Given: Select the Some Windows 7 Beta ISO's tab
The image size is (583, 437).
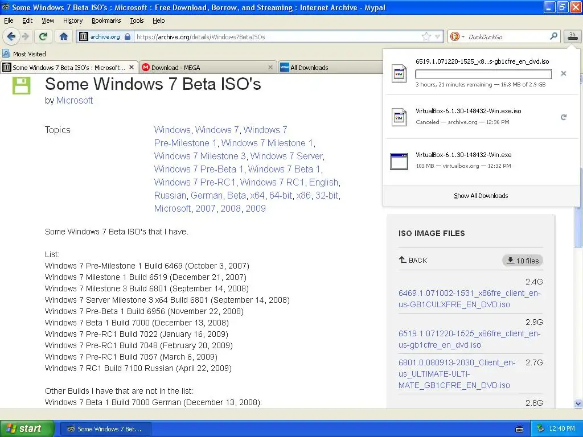Looking at the screenshot, I should point(69,67).
